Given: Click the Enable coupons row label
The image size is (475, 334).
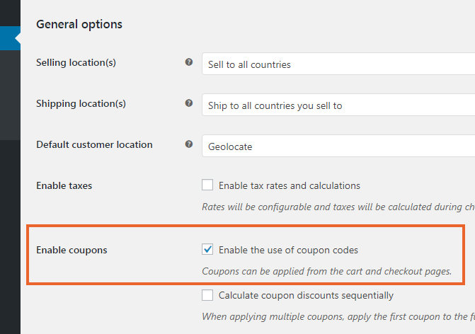Looking at the screenshot, I should (x=71, y=250).
